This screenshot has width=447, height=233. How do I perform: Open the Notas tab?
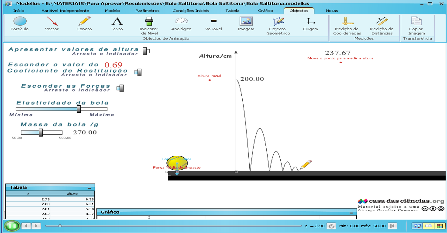(332, 11)
